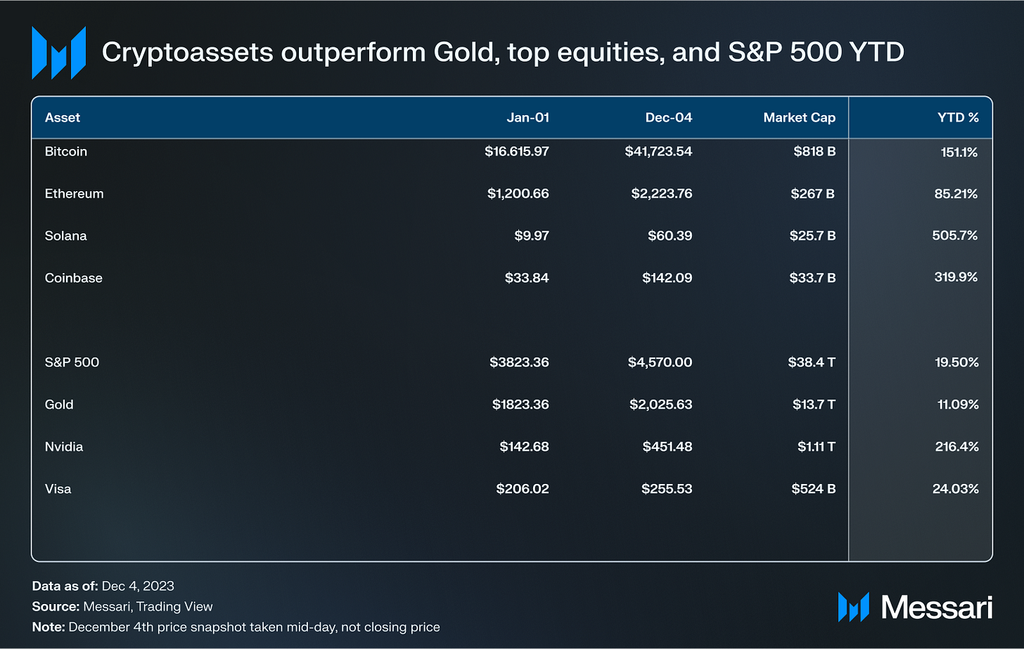
Task: Click the Dec-04 column header
Action: tap(669, 118)
